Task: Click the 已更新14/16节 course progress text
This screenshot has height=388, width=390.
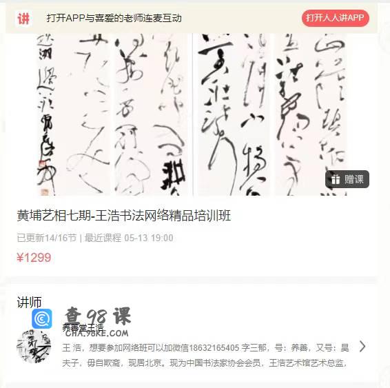Action: (x=47, y=238)
